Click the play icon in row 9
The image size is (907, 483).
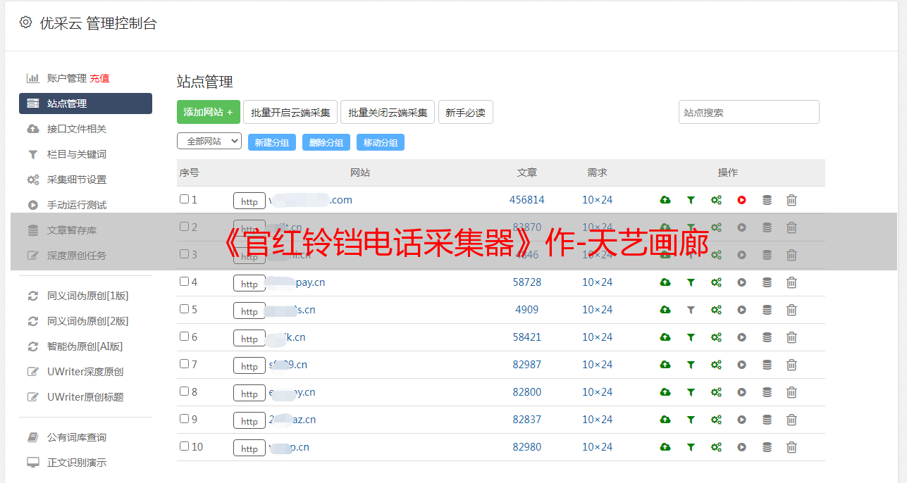741,420
